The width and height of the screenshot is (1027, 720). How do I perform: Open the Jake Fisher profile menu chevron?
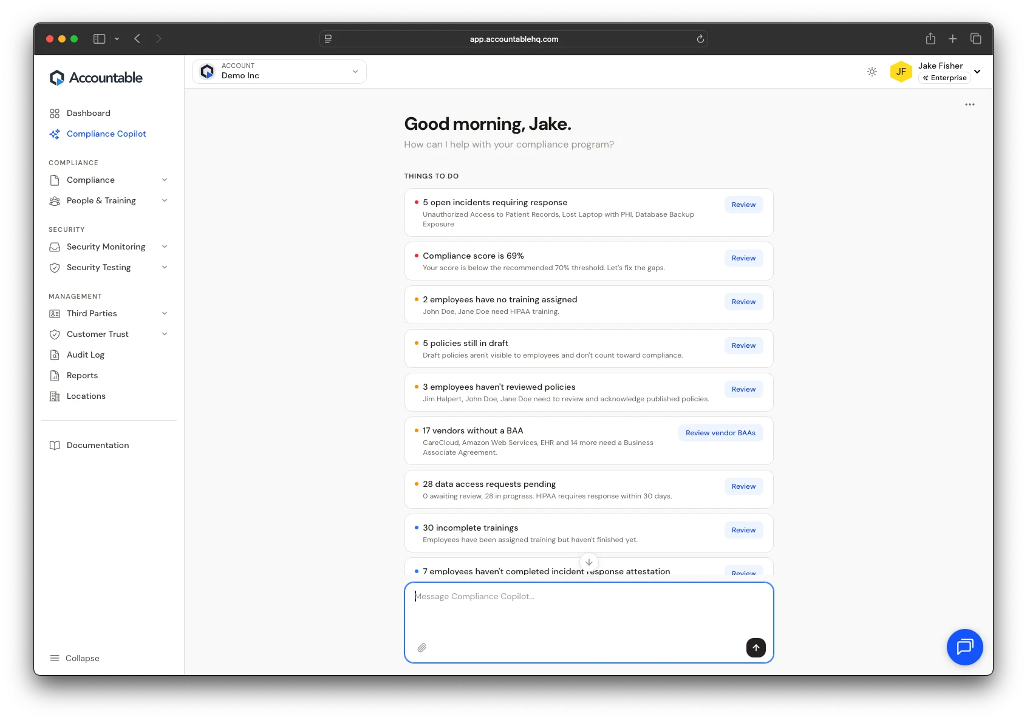977,72
